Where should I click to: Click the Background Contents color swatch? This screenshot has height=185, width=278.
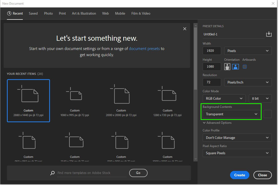coord(267,114)
